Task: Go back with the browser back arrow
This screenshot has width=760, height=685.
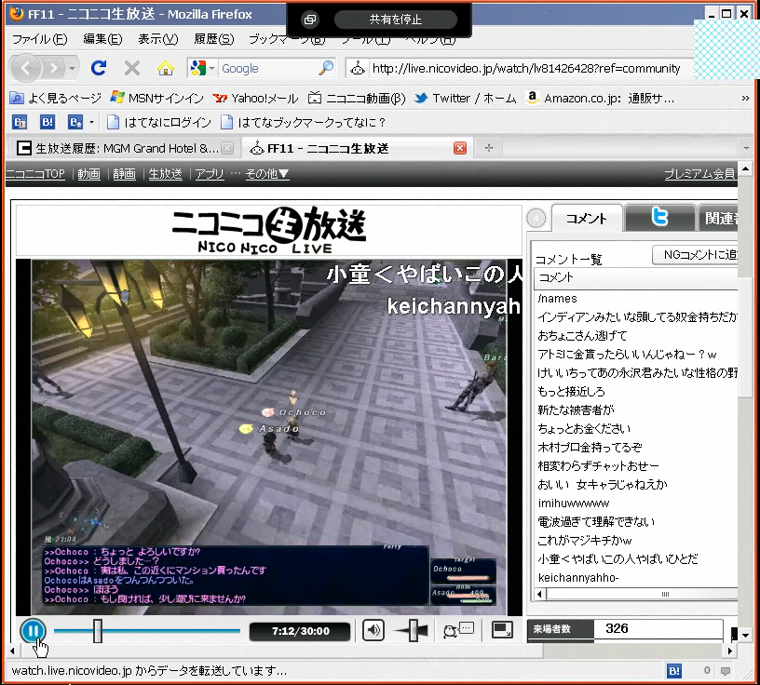Action: [x=27, y=68]
